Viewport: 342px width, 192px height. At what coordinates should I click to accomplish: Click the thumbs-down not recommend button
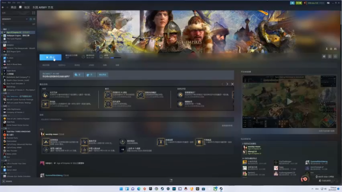click(90, 75)
